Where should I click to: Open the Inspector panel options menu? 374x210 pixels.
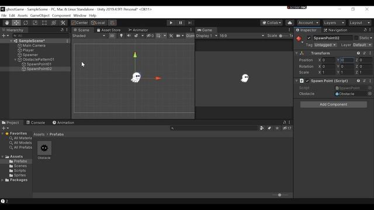[370, 30]
